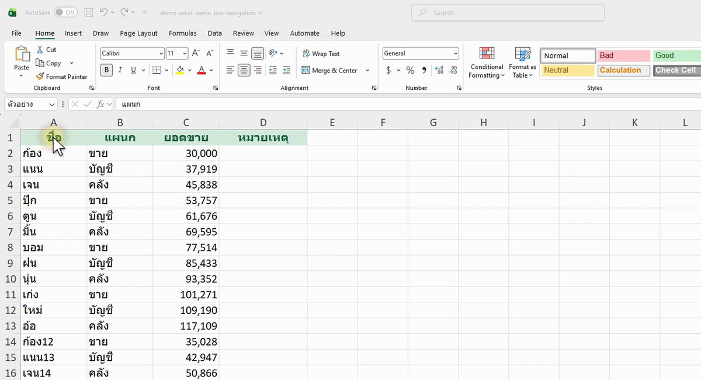Apply the Fill Color paint bucket
This screenshot has width=701, height=380.
[x=181, y=70]
